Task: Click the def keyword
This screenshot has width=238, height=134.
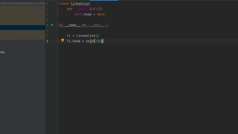Action: click(x=70, y=9)
